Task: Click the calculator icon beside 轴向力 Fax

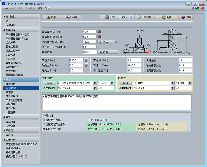Action: 86,65
